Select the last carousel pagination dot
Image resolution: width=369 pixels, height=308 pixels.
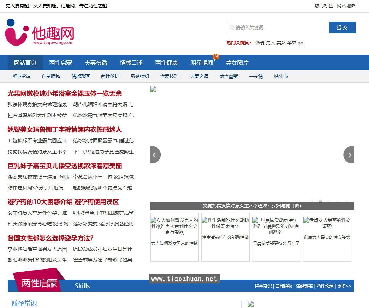[x=346, y=201]
